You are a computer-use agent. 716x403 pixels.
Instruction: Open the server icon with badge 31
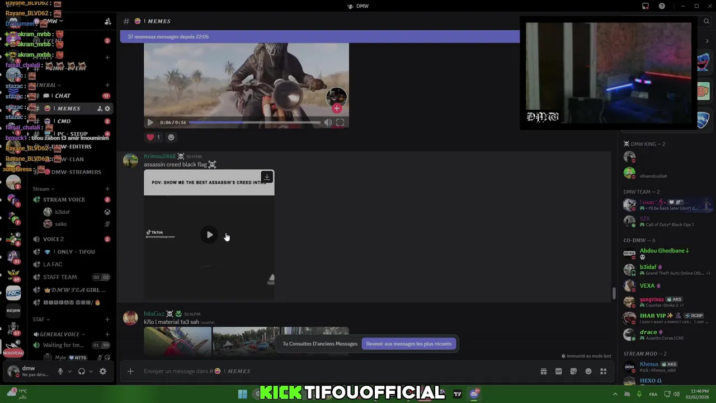click(13, 256)
